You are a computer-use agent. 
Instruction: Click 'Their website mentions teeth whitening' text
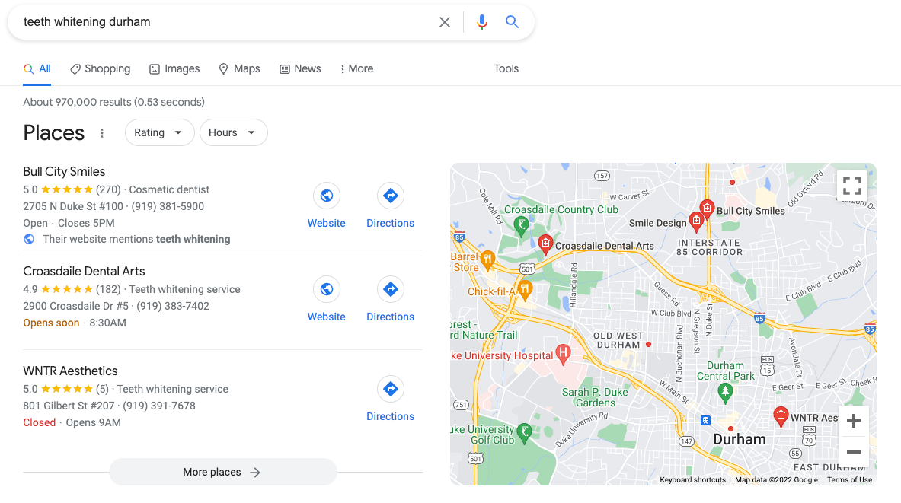point(136,240)
